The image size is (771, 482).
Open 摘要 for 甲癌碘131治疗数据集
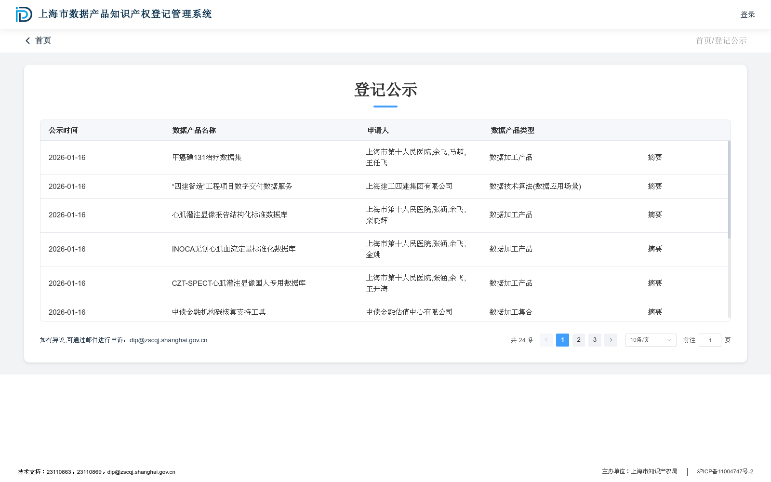655,158
